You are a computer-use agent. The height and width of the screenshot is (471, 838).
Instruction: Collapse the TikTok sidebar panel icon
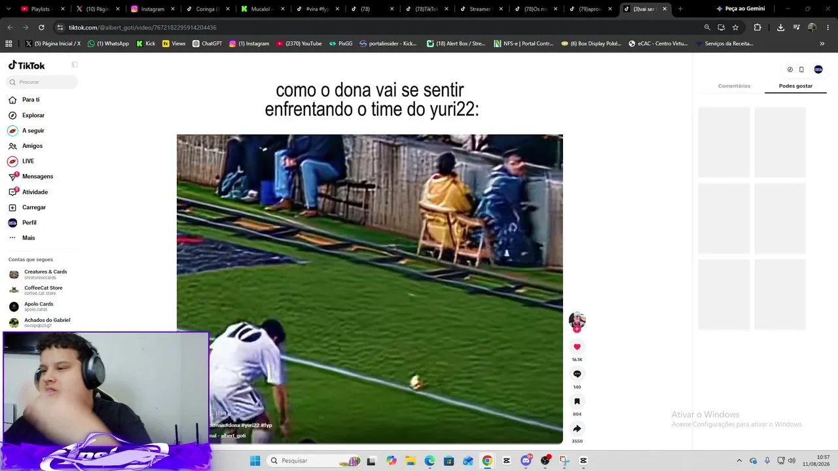click(x=75, y=65)
